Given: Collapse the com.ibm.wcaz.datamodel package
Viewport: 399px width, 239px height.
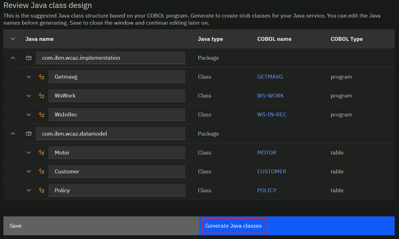Looking at the screenshot, I should (x=13, y=134).
